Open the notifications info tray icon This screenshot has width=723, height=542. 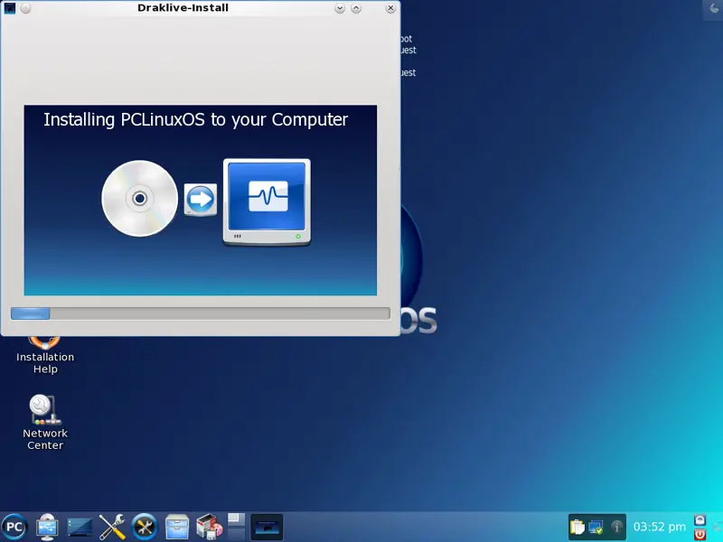616,527
